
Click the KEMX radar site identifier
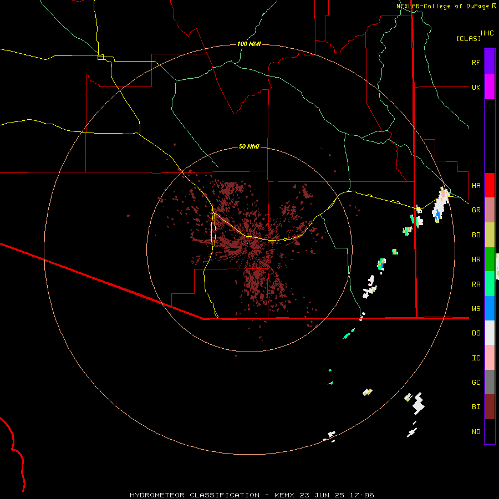click(x=284, y=495)
